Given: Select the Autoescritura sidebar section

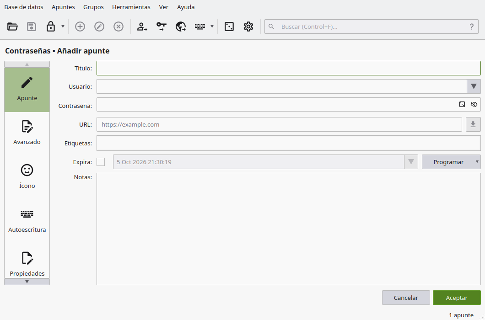Looking at the screenshot, I should pos(27,221).
